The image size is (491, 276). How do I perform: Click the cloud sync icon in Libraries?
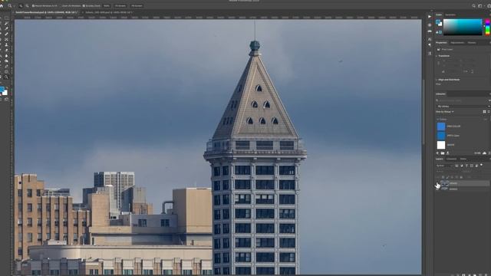(484, 153)
